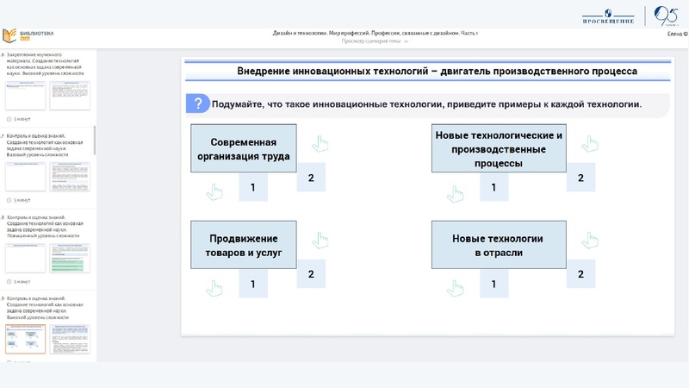Click the Библиотека book logo icon
The image size is (689, 388).
(9, 35)
